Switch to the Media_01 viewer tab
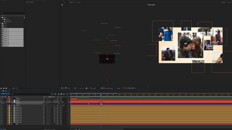Screen dimensions: 232x130 (x=71, y=2)
